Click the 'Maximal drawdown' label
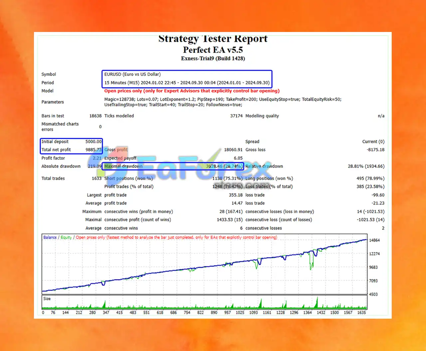The image size is (426, 351). point(123,166)
